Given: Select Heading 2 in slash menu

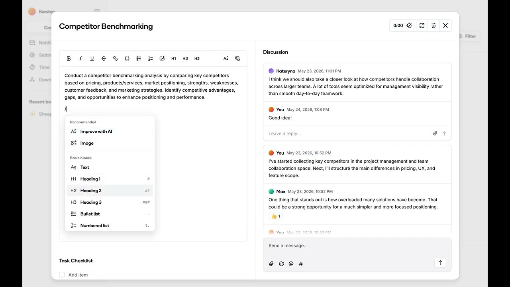Looking at the screenshot, I should coord(110,191).
